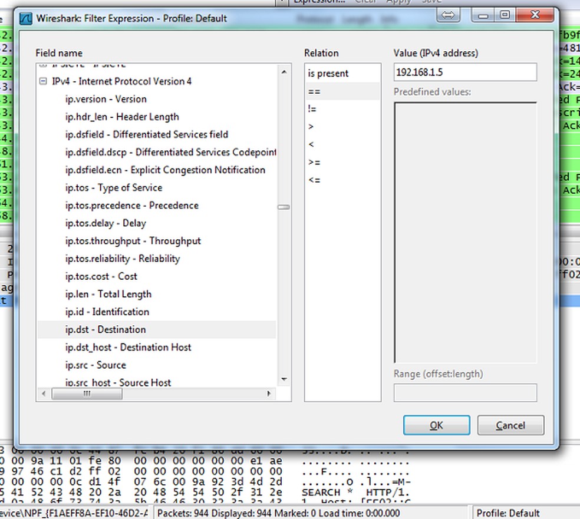Choose the >= relation
Screen dimensions: 580x519
(314, 162)
